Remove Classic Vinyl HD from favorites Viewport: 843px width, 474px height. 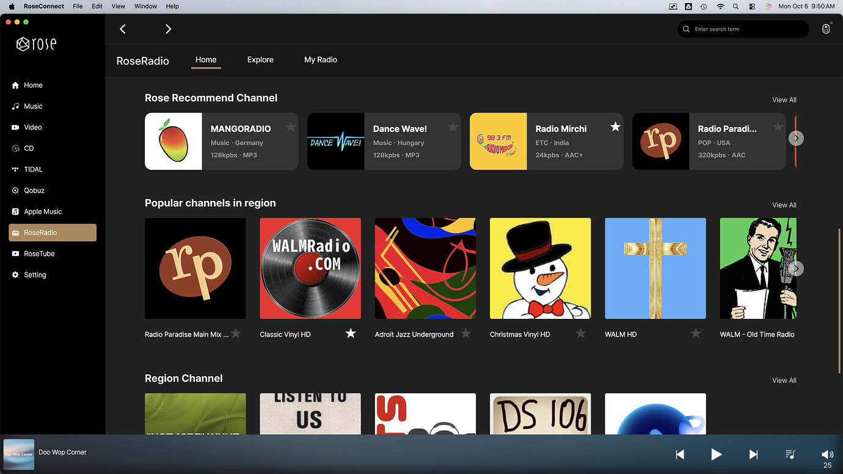click(x=351, y=333)
